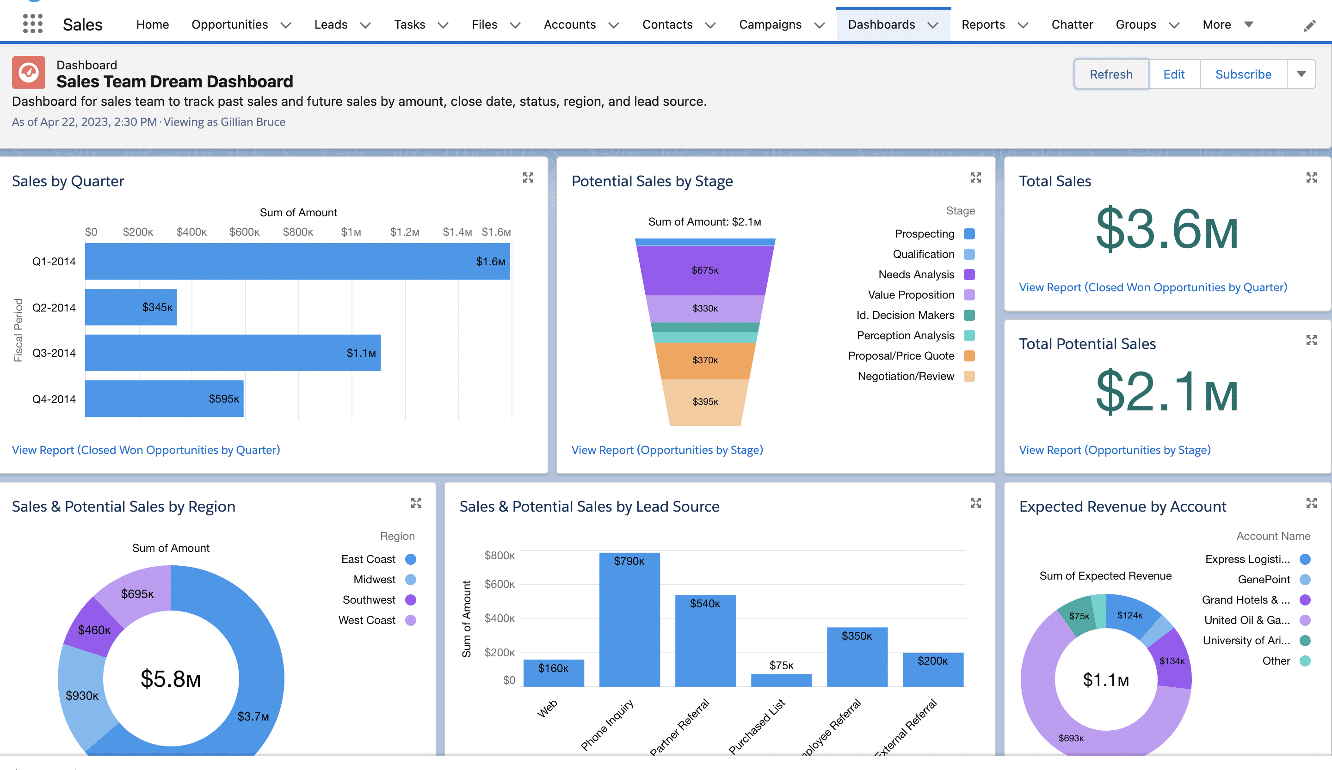This screenshot has height=770, width=1332.
Task: Expand the Sales by Quarter chart
Action: point(528,177)
